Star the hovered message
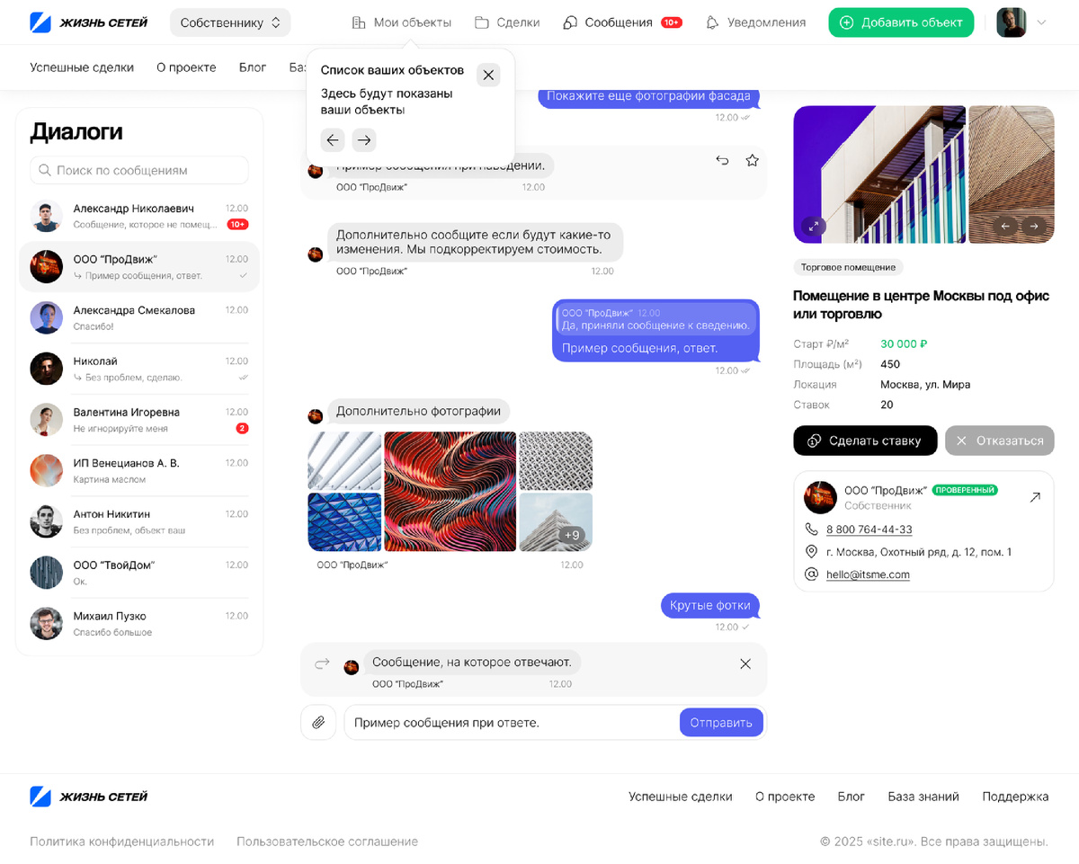 [x=753, y=160]
